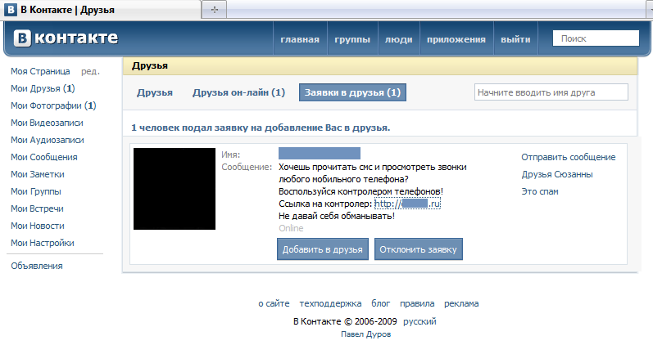Click the VKontakte logo in the header
Image resolution: width=653 pixels, height=345 pixels.
(66, 38)
